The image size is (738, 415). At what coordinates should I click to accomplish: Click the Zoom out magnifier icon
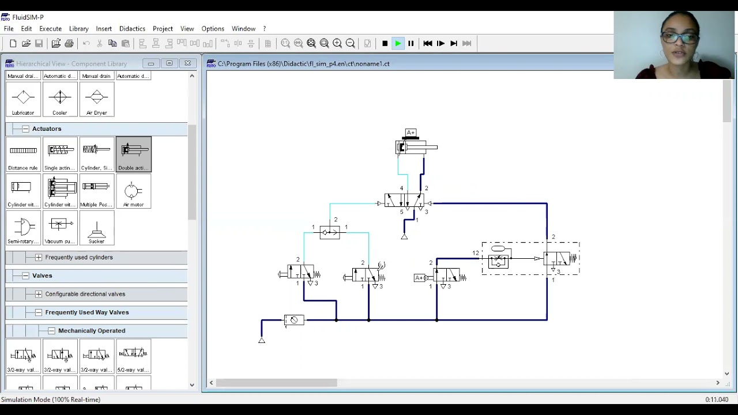point(350,43)
